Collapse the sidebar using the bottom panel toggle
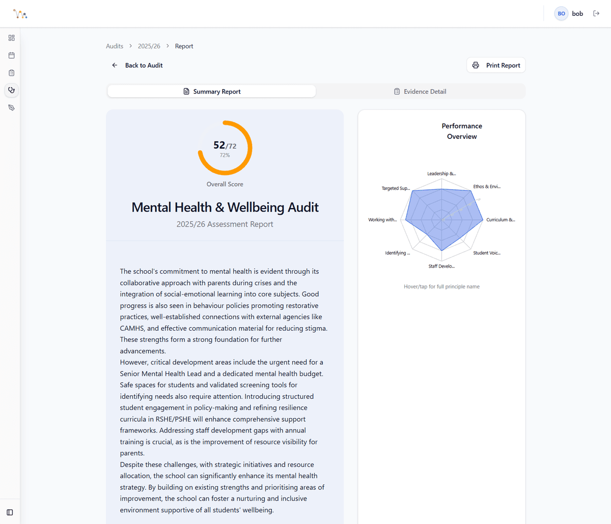This screenshot has width=611, height=524. [9, 512]
